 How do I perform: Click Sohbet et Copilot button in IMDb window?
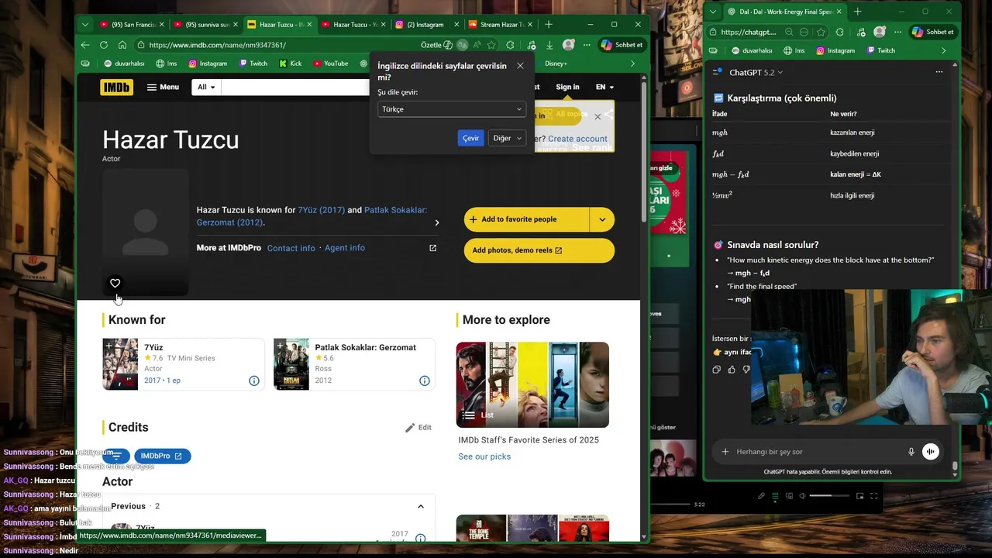point(622,45)
